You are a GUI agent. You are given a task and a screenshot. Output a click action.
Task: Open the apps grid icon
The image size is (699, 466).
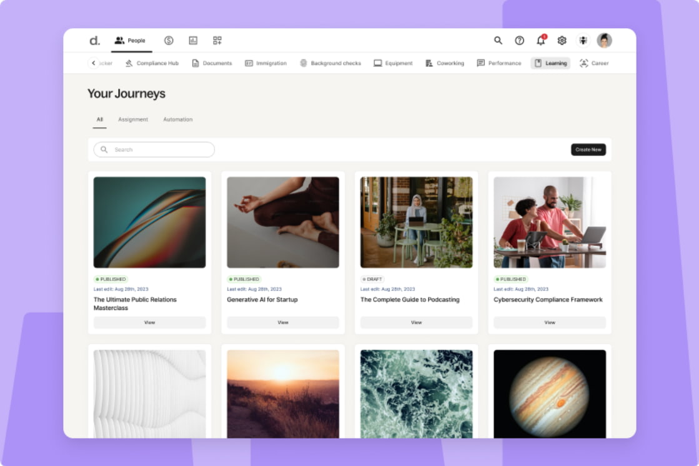click(x=217, y=40)
